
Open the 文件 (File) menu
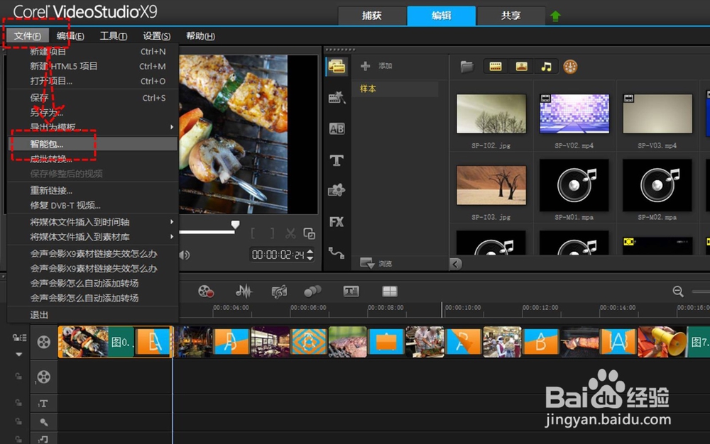(x=27, y=35)
